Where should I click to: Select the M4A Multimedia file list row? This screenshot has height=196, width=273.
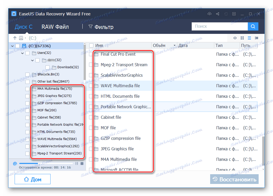point(172,160)
